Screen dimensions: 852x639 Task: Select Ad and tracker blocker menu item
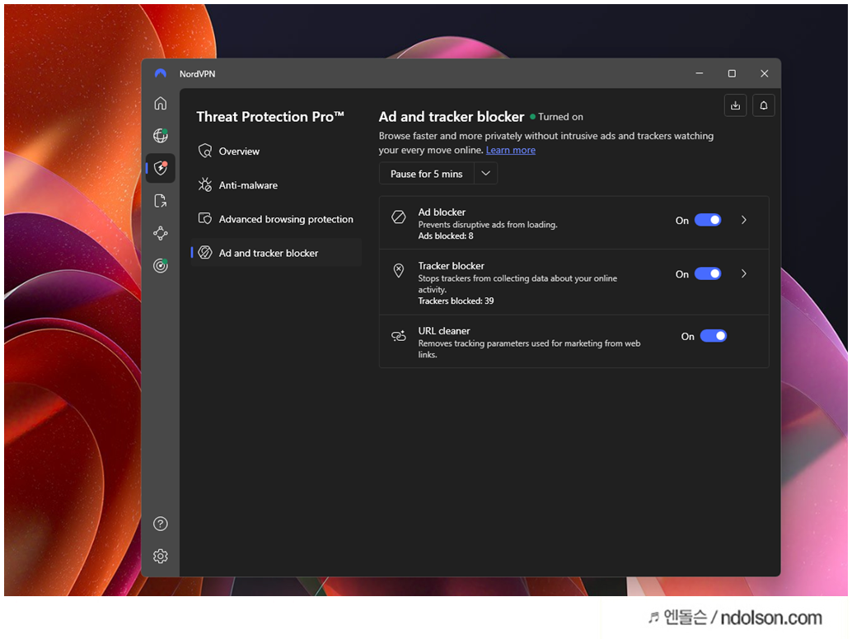point(276,253)
